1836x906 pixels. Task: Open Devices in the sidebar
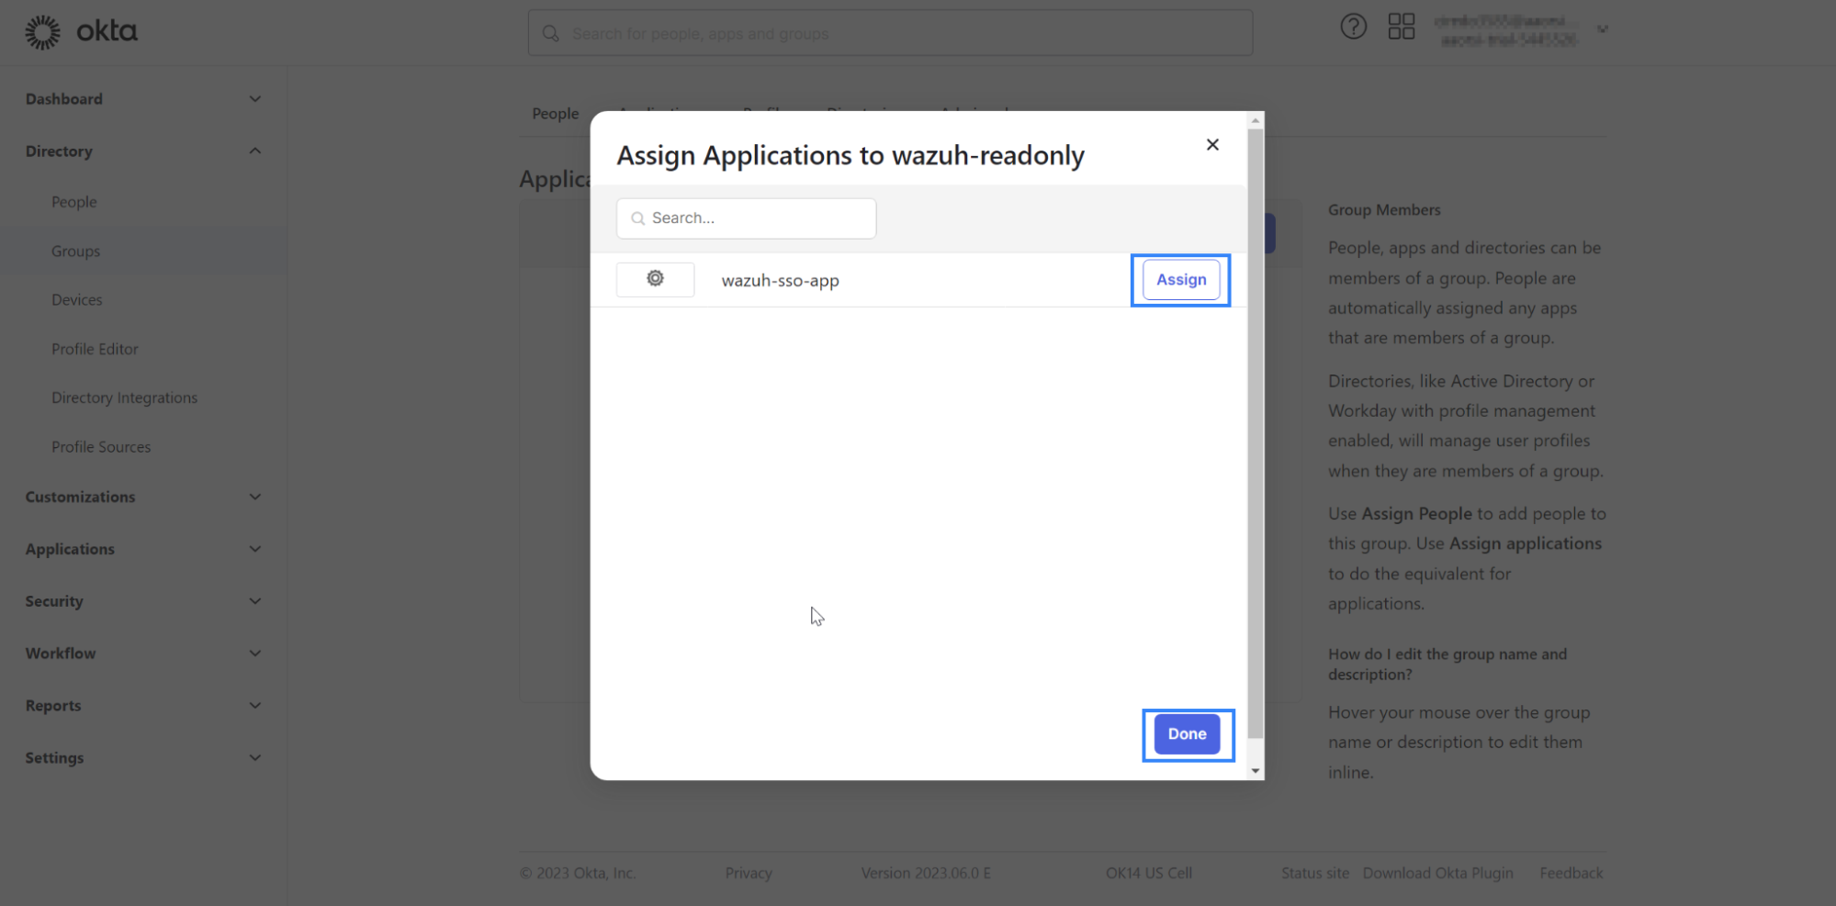point(76,299)
